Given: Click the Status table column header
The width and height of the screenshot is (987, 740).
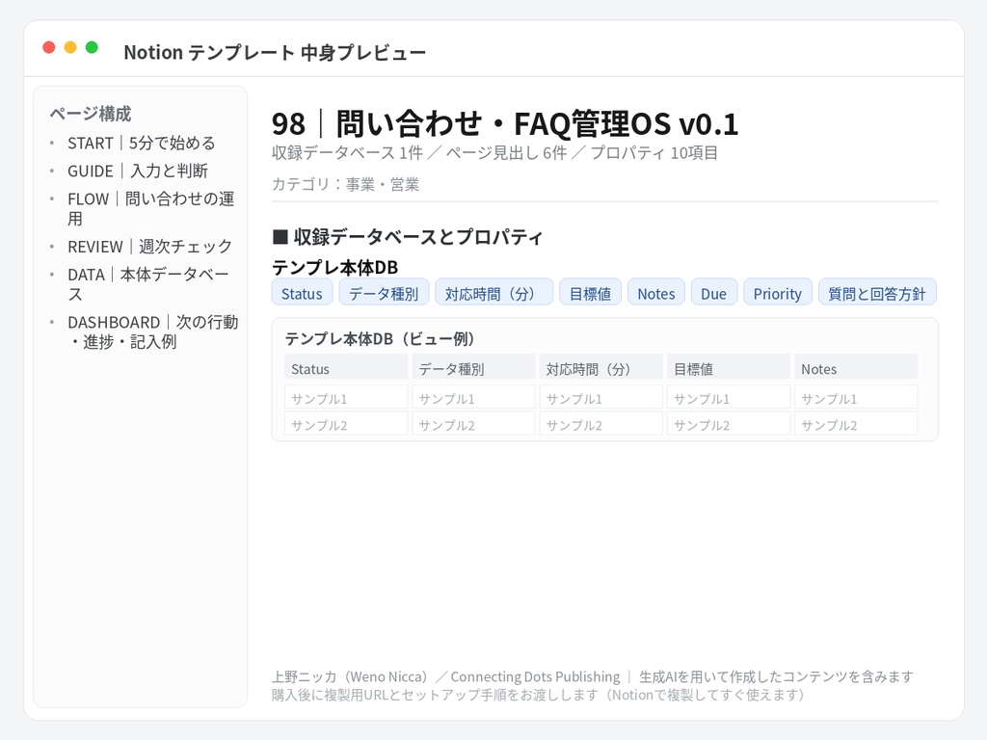Looking at the screenshot, I should pyautogui.click(x=346, y=367).
